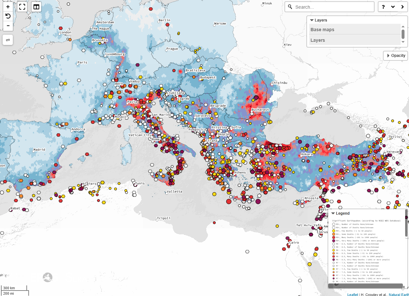Reset the map view with the rotate arrow

(8, 16)
